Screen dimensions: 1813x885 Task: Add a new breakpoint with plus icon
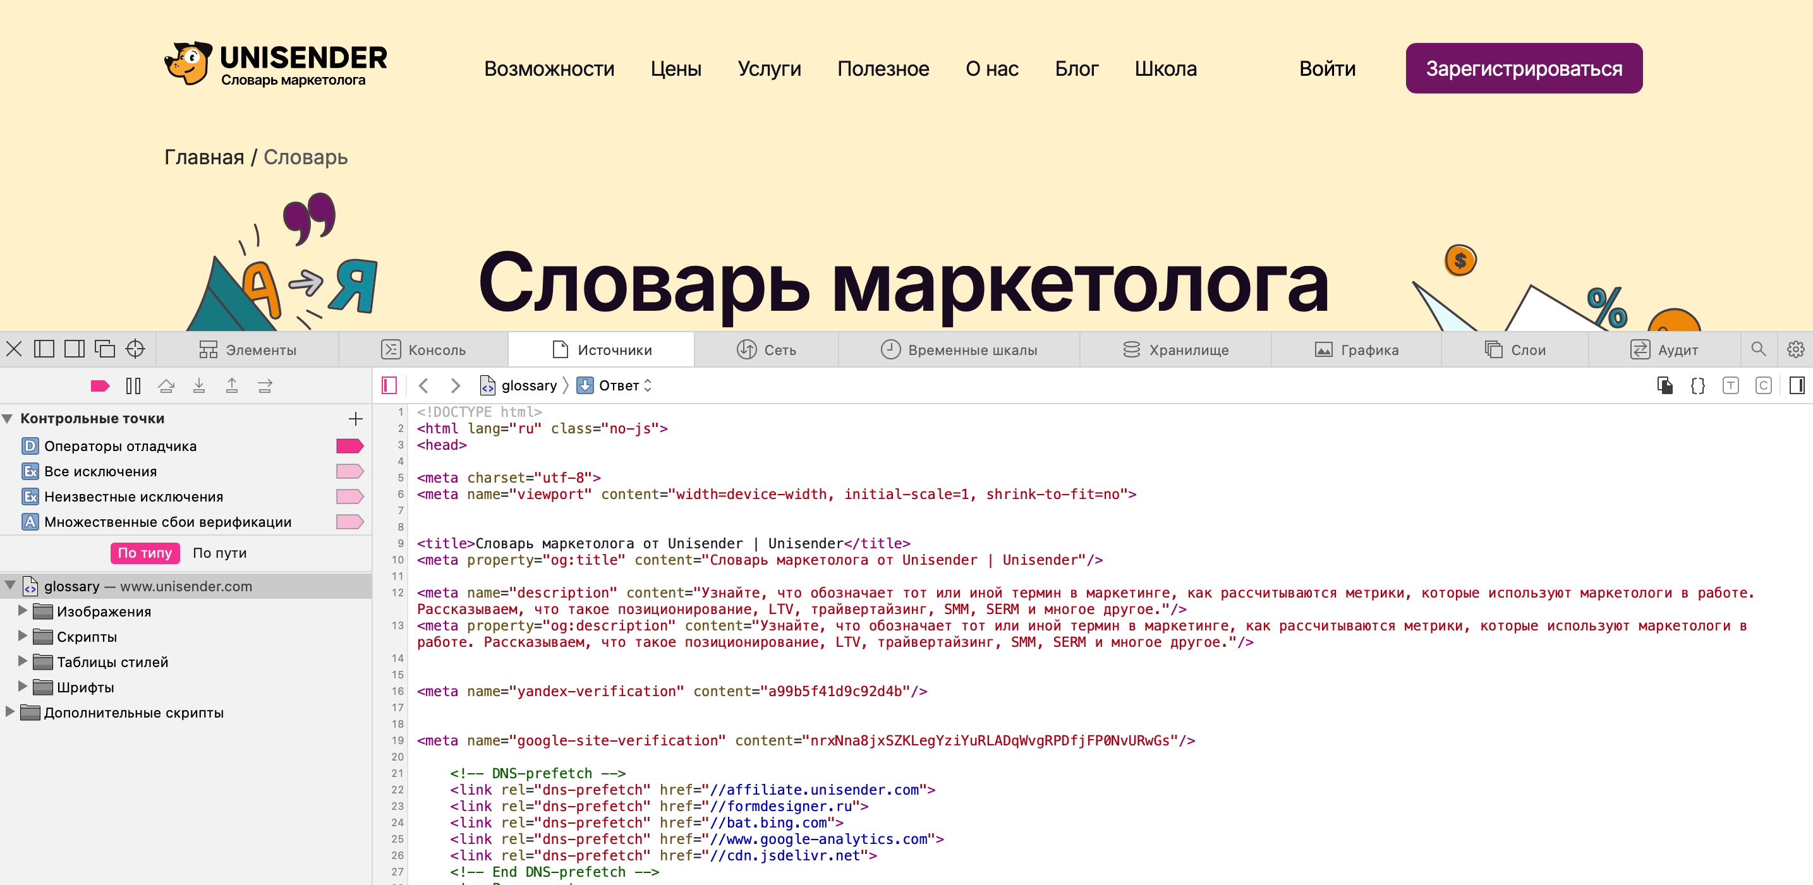(x=355, y=419)
